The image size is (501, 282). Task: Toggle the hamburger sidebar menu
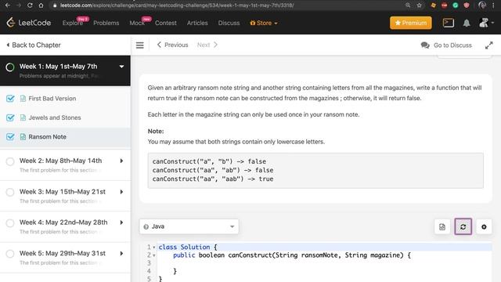(139, 45)
